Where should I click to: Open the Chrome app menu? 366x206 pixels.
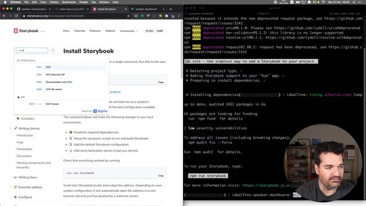tap(15, 2)
